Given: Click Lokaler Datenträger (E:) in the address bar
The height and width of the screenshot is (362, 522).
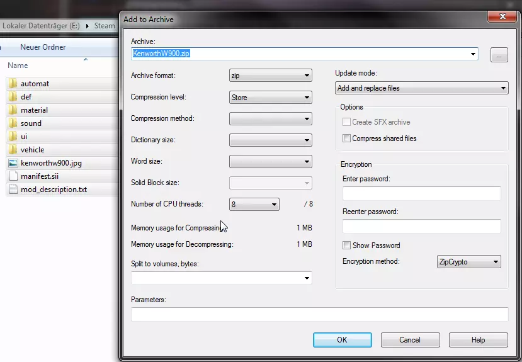Looking at the screenshot, I should pyautogui.click(x=41, y=26).
